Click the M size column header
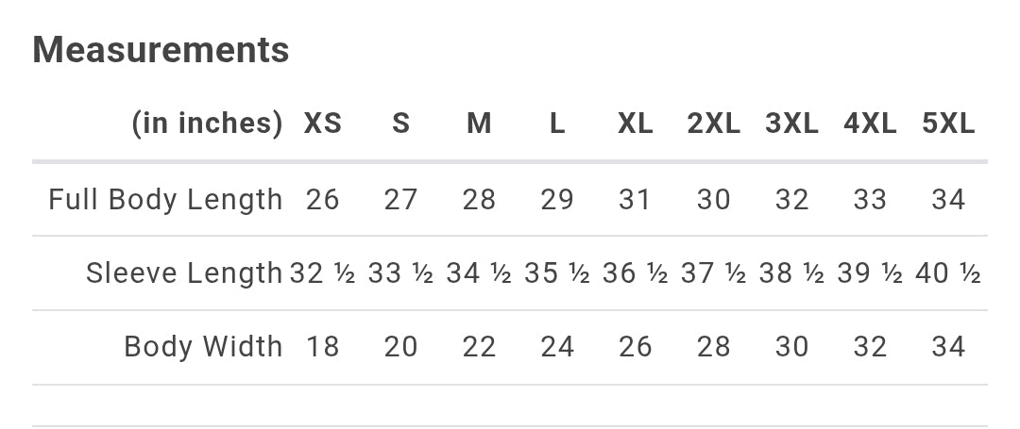Viewport: 1020px width, 429px height. click(479, 124)
